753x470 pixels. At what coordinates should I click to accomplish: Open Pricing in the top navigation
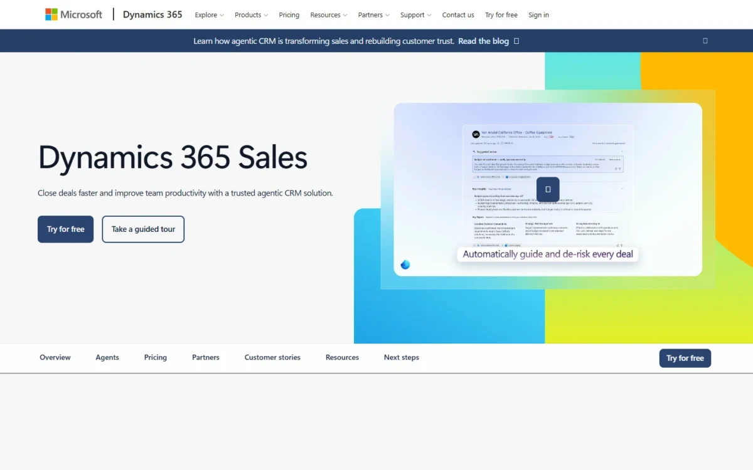289,15
